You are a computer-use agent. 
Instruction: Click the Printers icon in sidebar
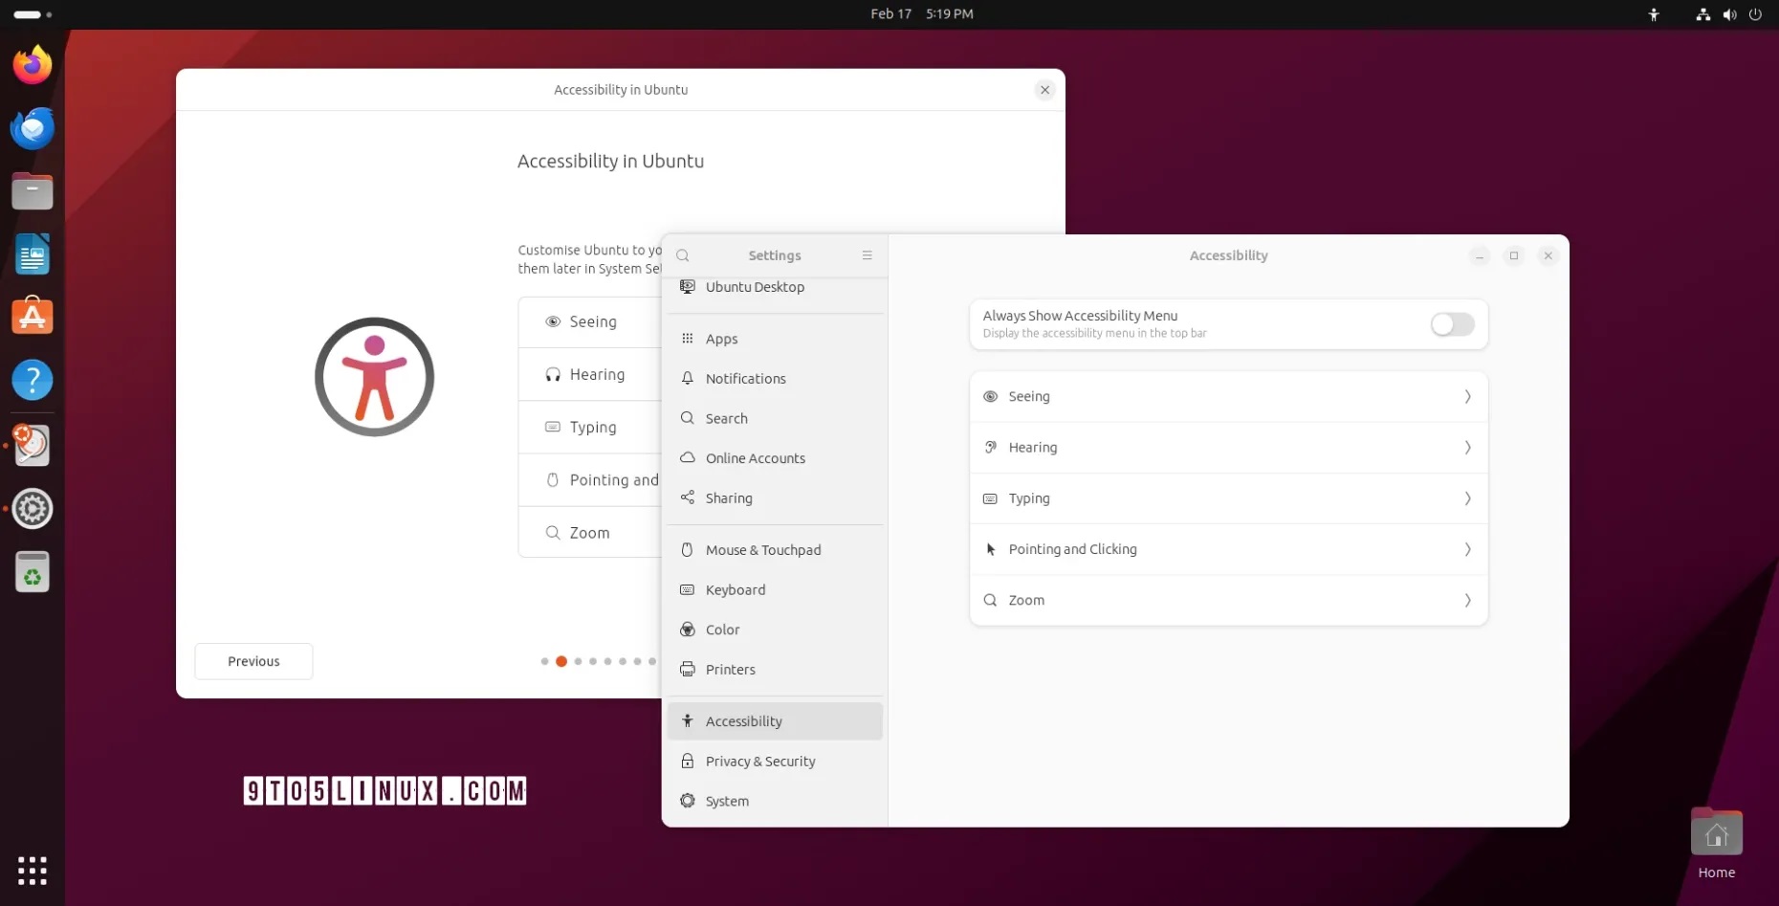coord(688,669)
